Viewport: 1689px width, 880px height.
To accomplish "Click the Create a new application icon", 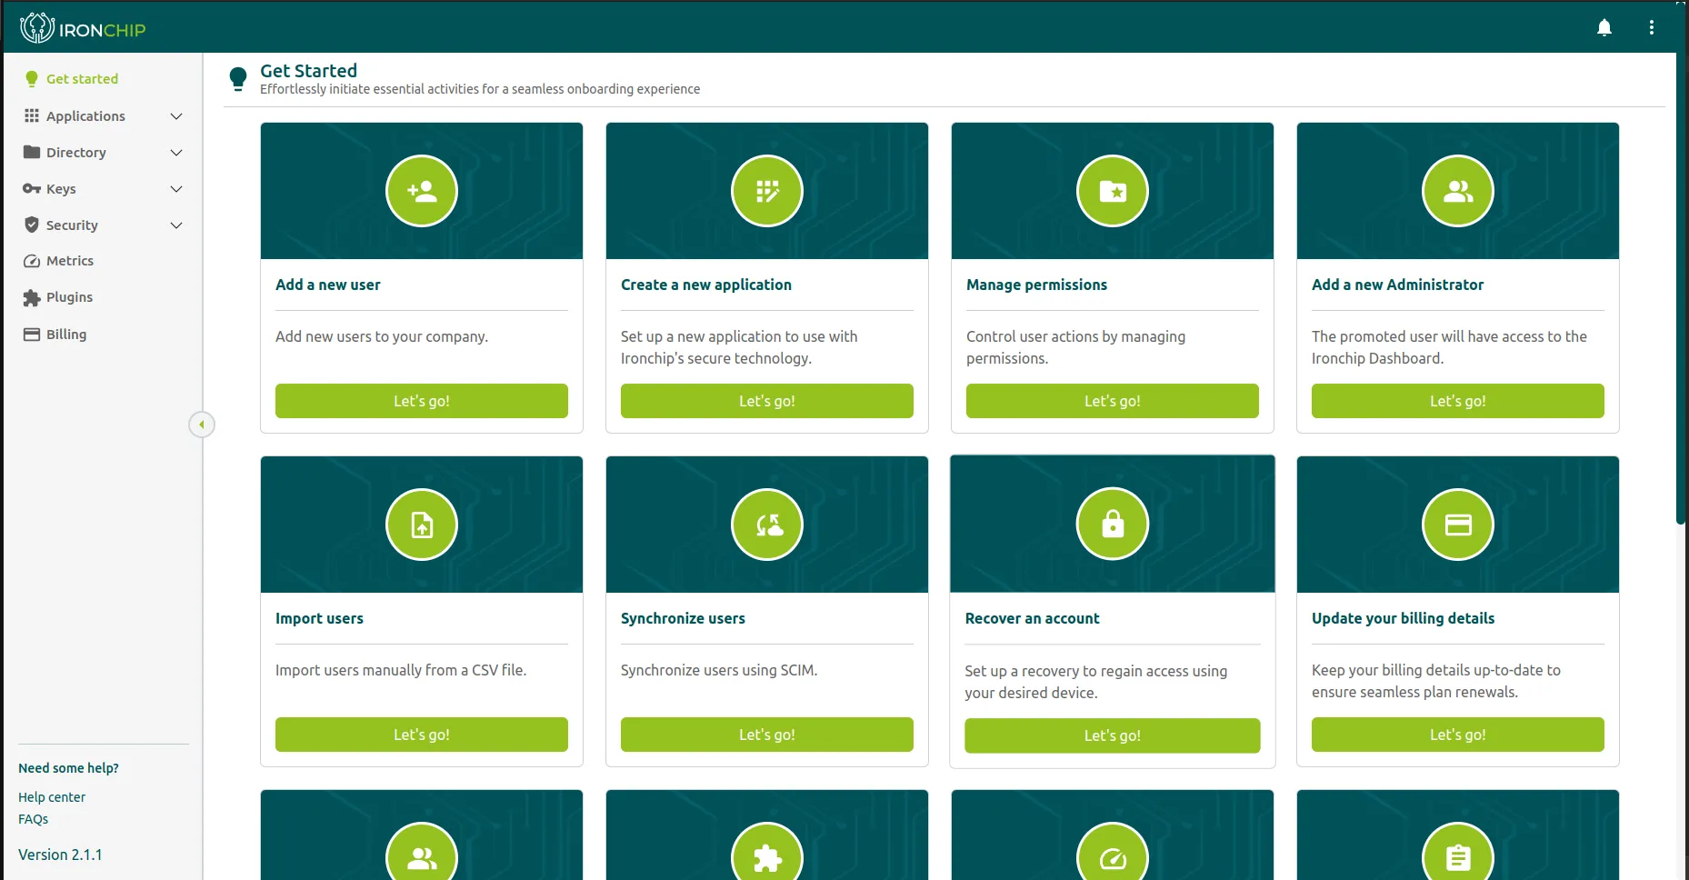I will point(767,191).
